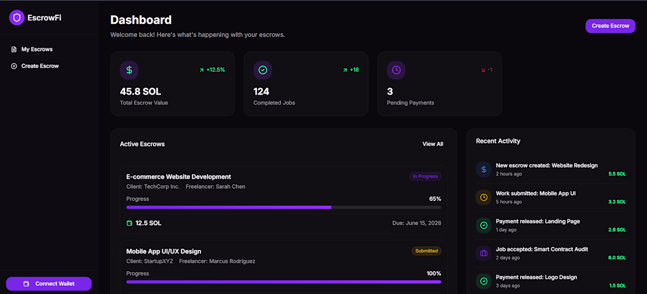The height and width of the screenshot is (294, 647).
Task: Click the 1.5 SOL activity amount
Action: coord(617,286)
